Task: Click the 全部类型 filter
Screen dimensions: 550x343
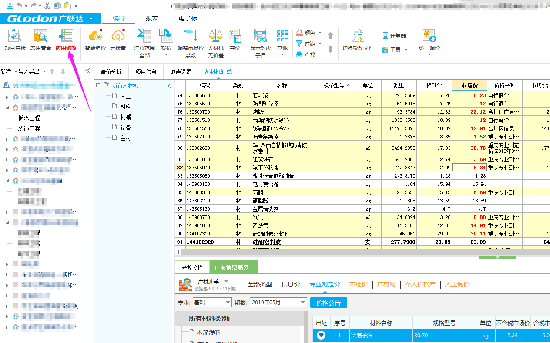Action: pyautogui.click(x=260, y=284)
